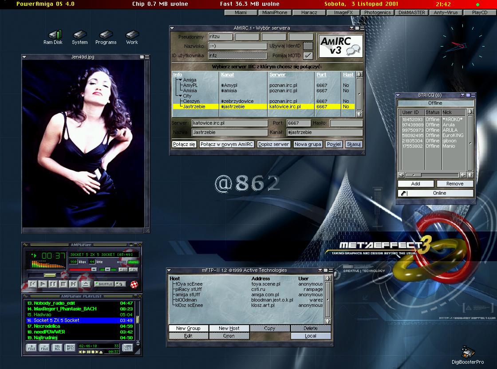497x369 pixels.
Task: Collapse the Amiga group in server list
Action: pos(180,80)
